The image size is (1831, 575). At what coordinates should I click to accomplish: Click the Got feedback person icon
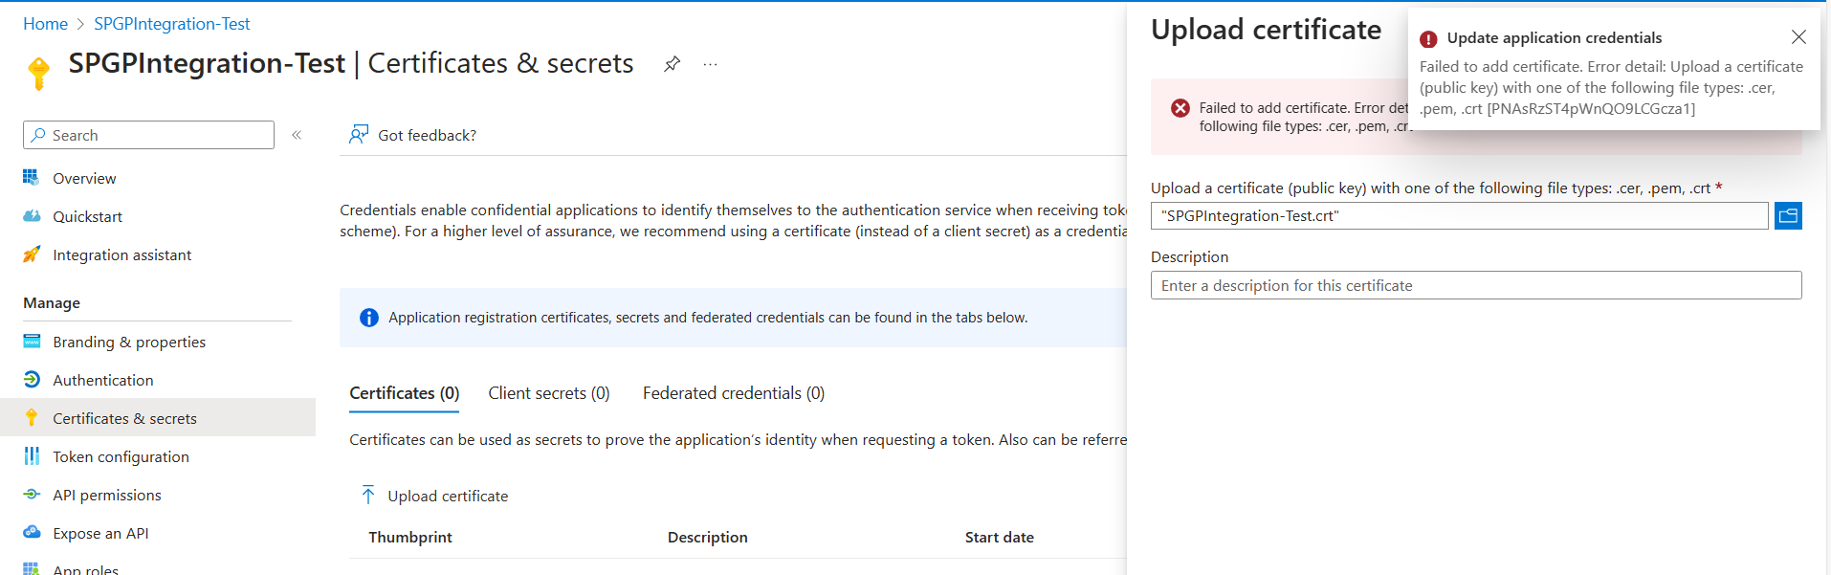(359, 134)
